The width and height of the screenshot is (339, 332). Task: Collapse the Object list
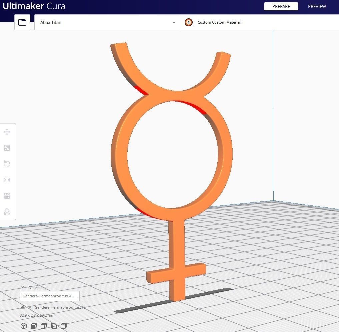pyautogui.click(x=22, y=287)
